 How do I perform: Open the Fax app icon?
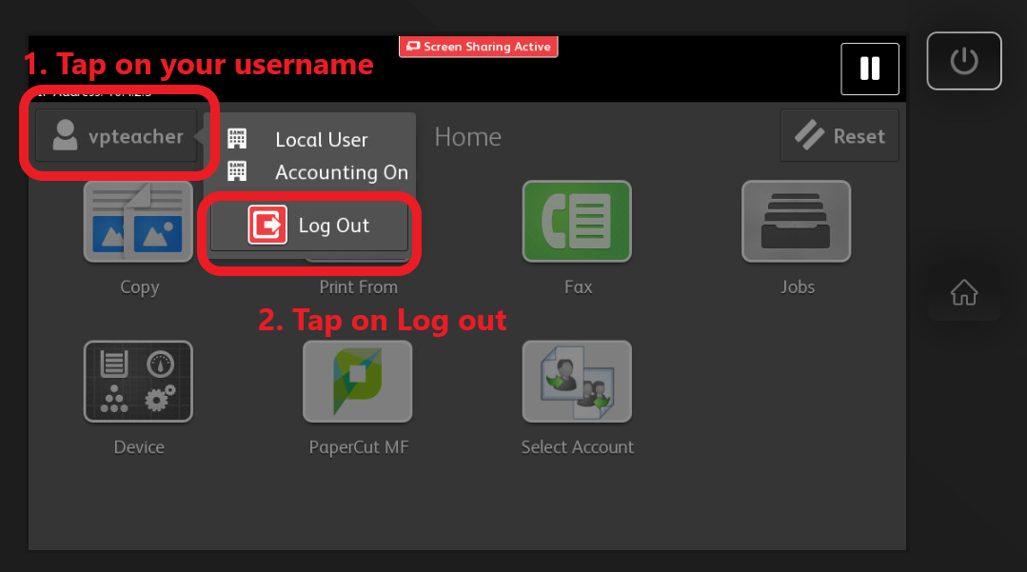pyautogui.click(x=577, y=222)
